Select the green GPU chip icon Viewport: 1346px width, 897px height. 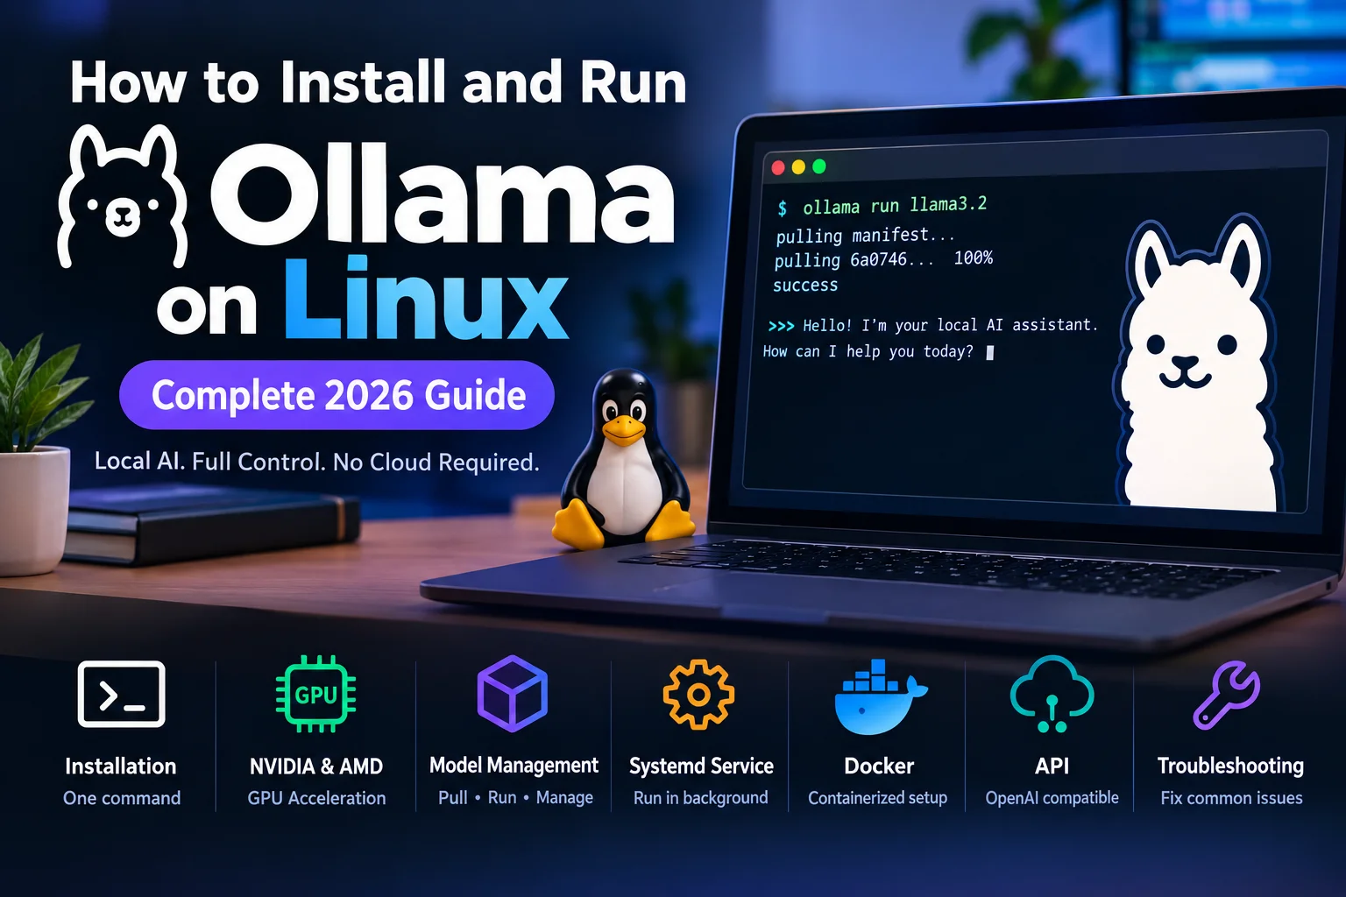(315, 694)
